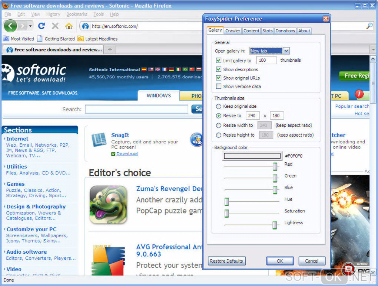The width and height of the screenshot is (378, 286).
Task: Close the FoxySpider Preference dialog
Action: (x=326, y=19)
